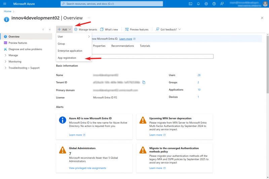The width and height of the screenshot is (269, 179).
Task: Collapse the sidebar with double chevron
Action: 50,30
